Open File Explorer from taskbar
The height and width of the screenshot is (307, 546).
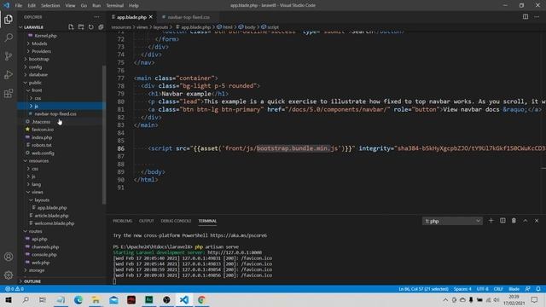[96, 299]
